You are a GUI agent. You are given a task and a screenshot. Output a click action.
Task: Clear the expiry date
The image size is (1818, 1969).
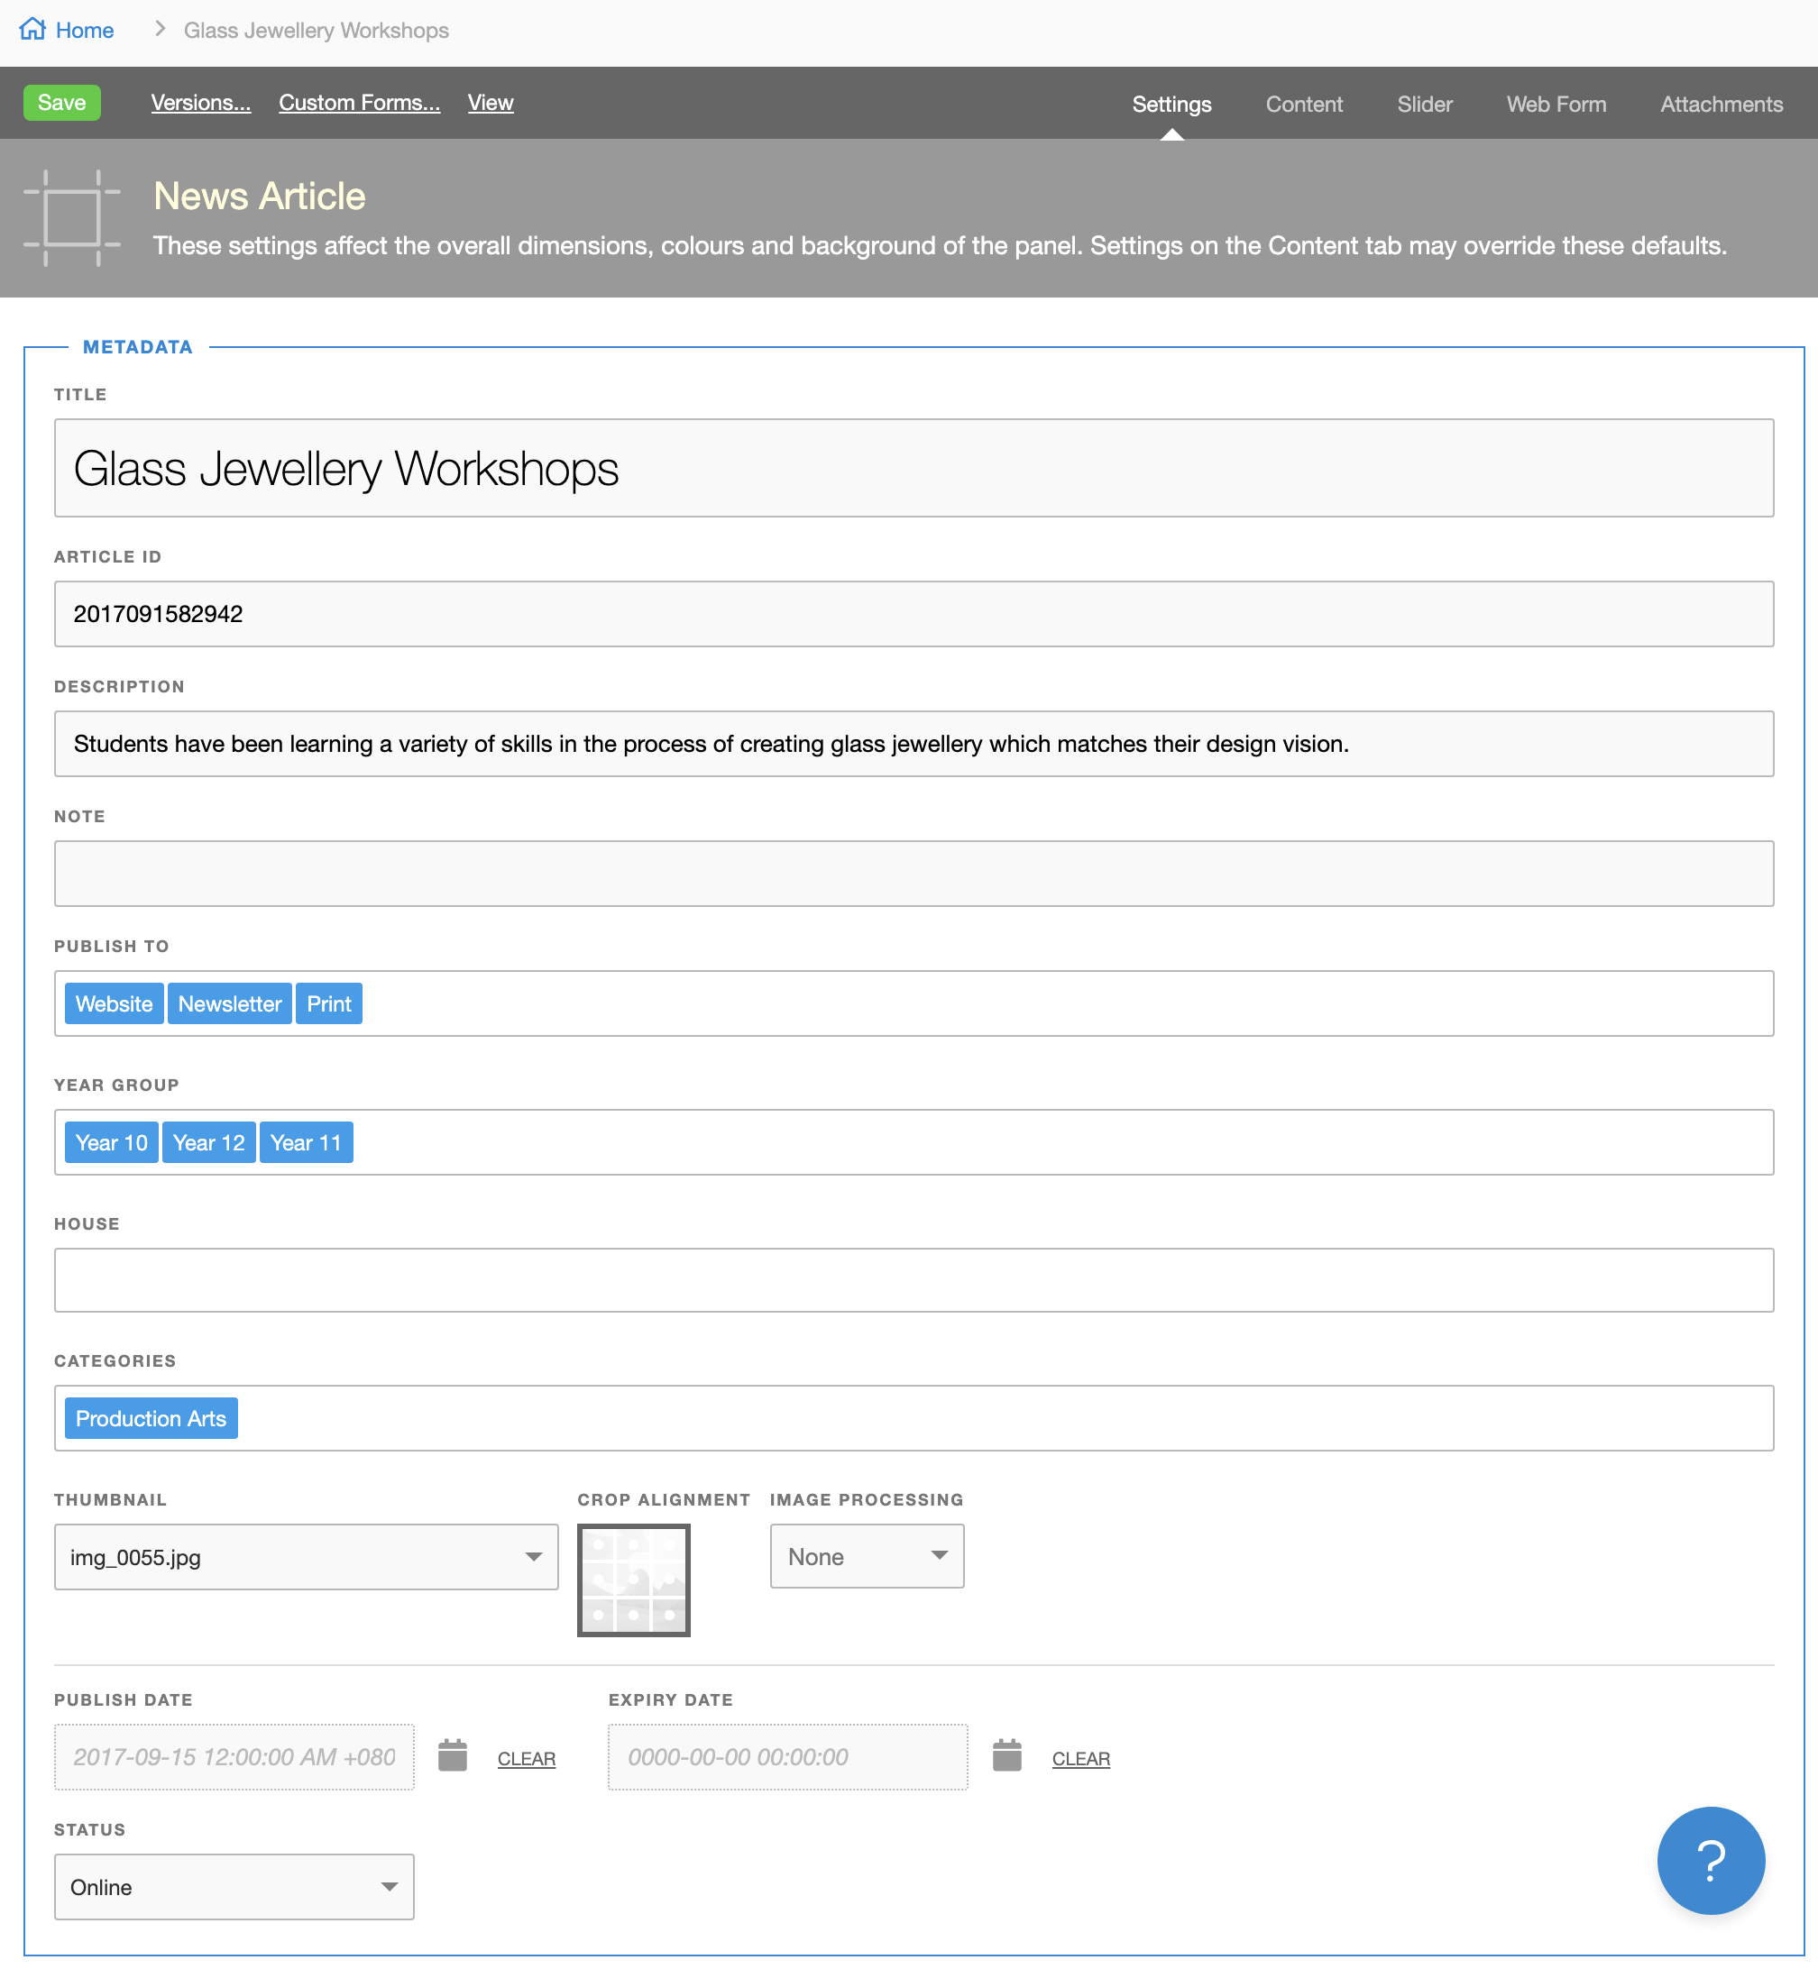1080,1757
